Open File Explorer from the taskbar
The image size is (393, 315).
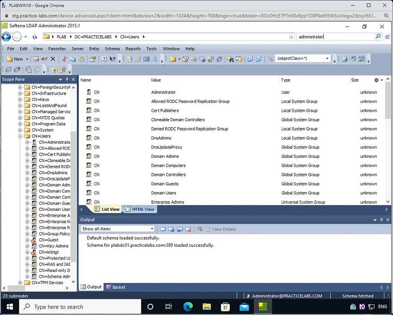[207, 307]
